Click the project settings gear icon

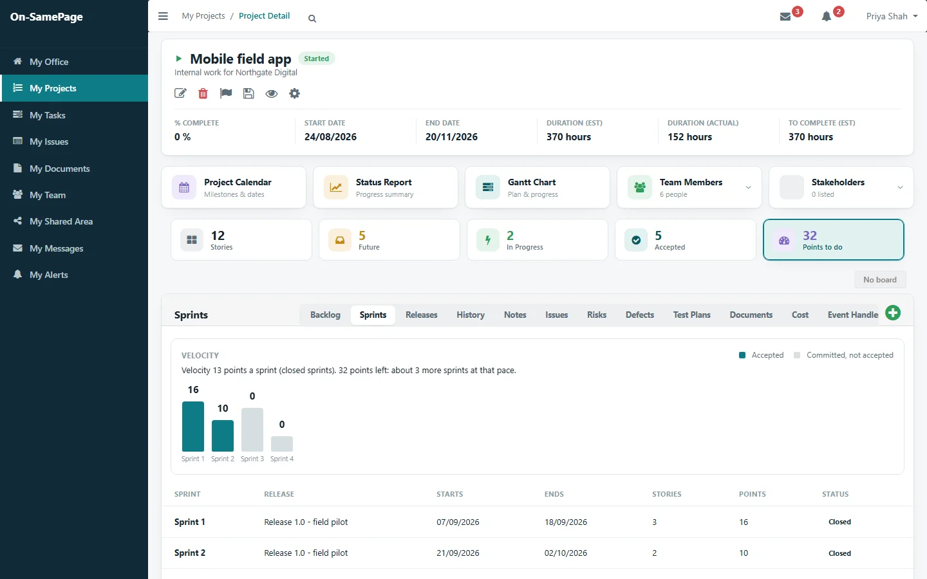(294, 93)
